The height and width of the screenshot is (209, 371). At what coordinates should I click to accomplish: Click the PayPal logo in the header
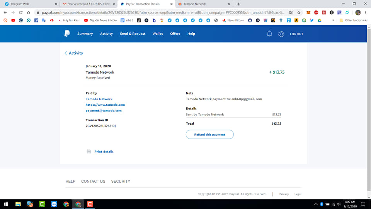(x=67, y=34)
